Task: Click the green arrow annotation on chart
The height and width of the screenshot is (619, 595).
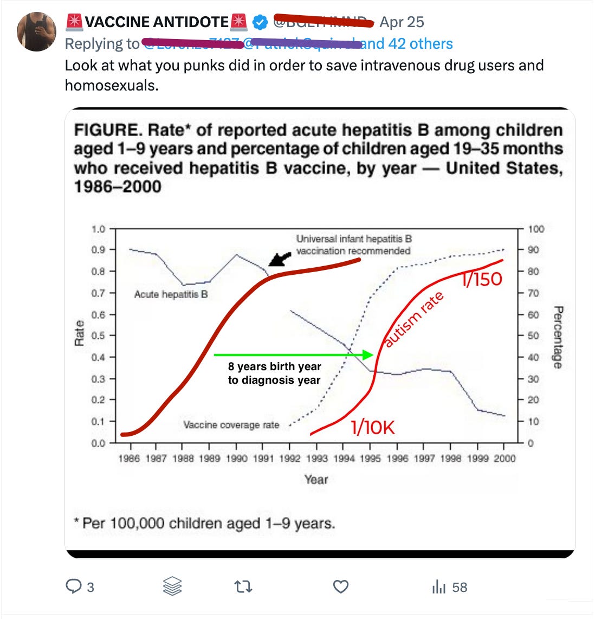Action: pos(293,354)
